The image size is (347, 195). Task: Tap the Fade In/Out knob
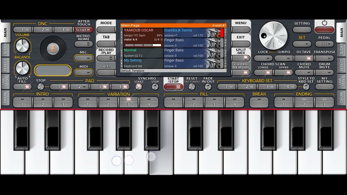coord(208,87)
